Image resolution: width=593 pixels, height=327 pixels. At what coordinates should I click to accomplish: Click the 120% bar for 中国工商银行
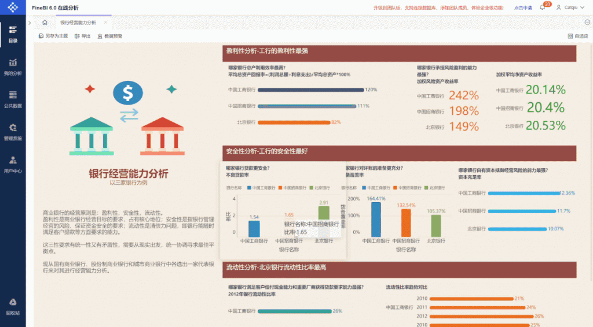[x=311, y=90]
